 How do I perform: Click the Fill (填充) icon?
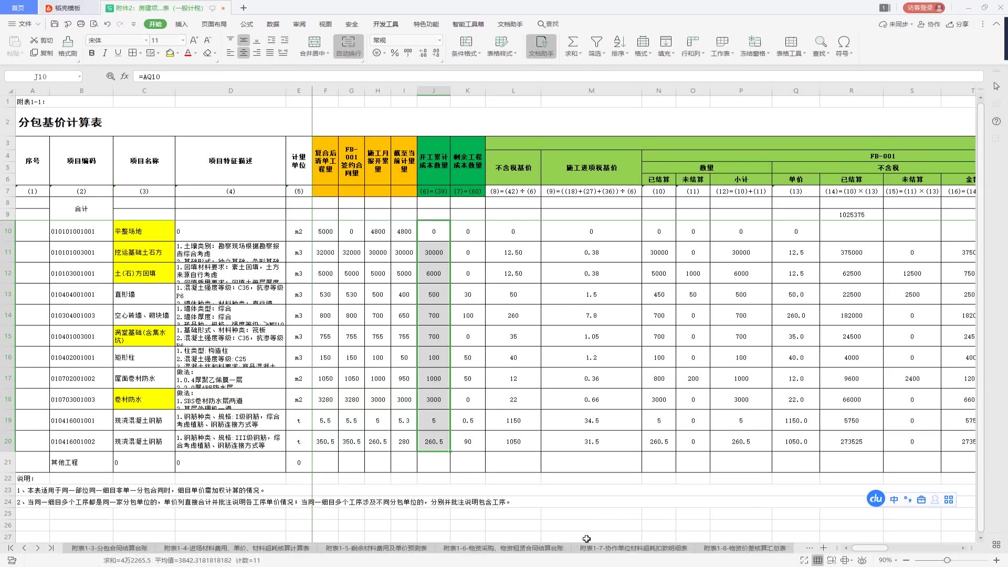coord(666,42)
